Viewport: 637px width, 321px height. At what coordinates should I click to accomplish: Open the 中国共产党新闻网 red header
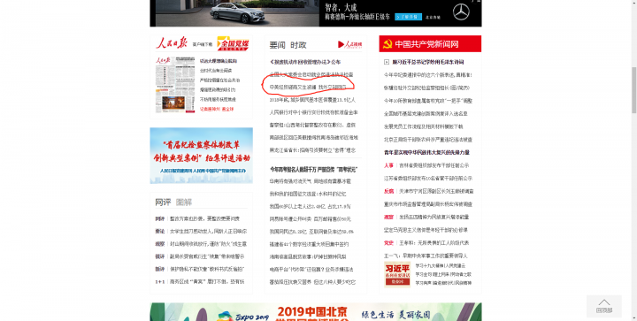430,44
